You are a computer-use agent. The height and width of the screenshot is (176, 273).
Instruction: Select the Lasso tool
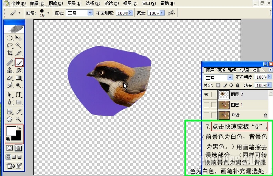pyautogui.click(x=10, y=46)
